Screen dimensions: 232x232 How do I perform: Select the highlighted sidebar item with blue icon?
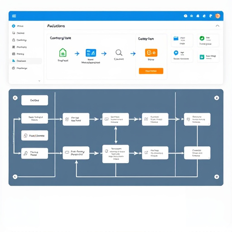[x=26, y=61]
